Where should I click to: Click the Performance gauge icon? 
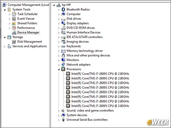(14, 28)
